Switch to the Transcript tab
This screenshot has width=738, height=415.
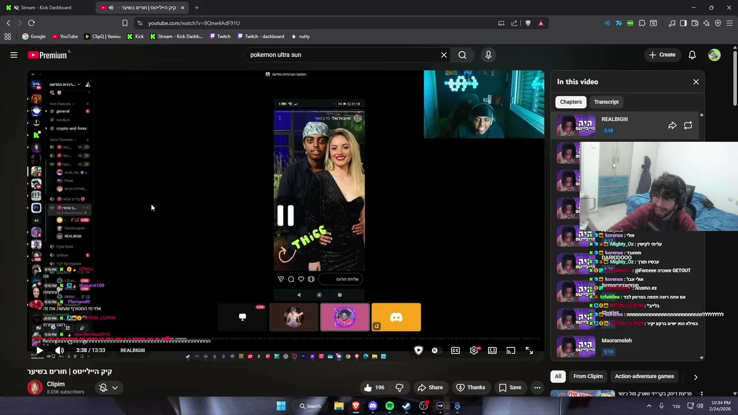pyautogui.click(x=607, y=102)
